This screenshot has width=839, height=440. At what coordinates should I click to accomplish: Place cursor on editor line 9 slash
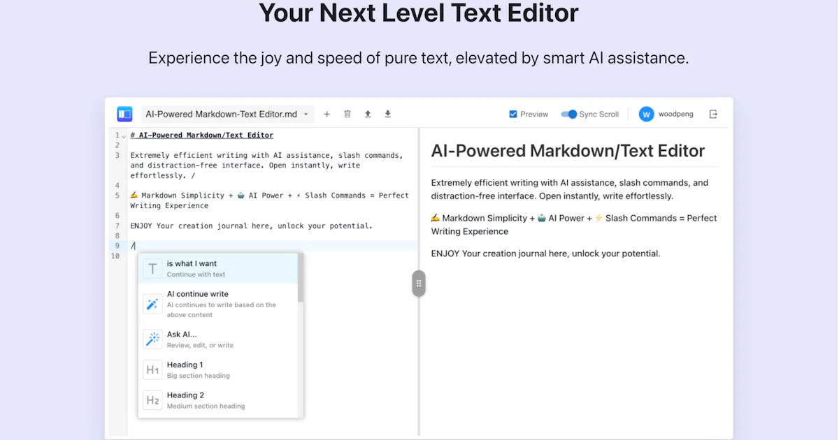132,246
